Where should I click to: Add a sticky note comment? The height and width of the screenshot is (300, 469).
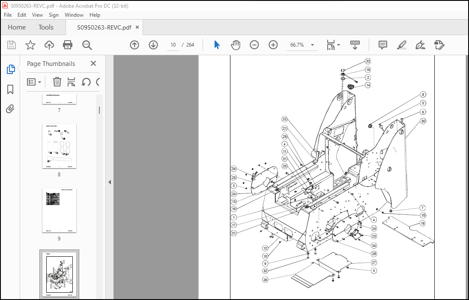pyautogui.click(x=383, y=45)
